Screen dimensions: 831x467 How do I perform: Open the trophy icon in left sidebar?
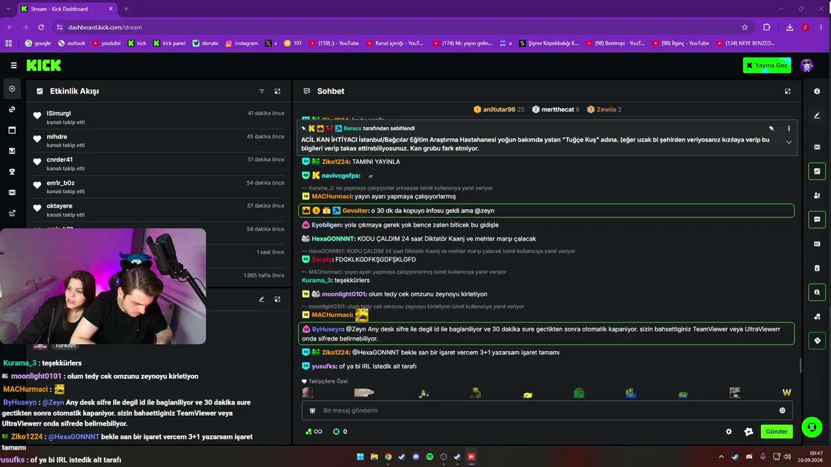click(12, 172)
